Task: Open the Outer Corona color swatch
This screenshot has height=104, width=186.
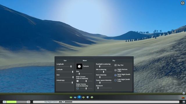Action: coord(78,88)
